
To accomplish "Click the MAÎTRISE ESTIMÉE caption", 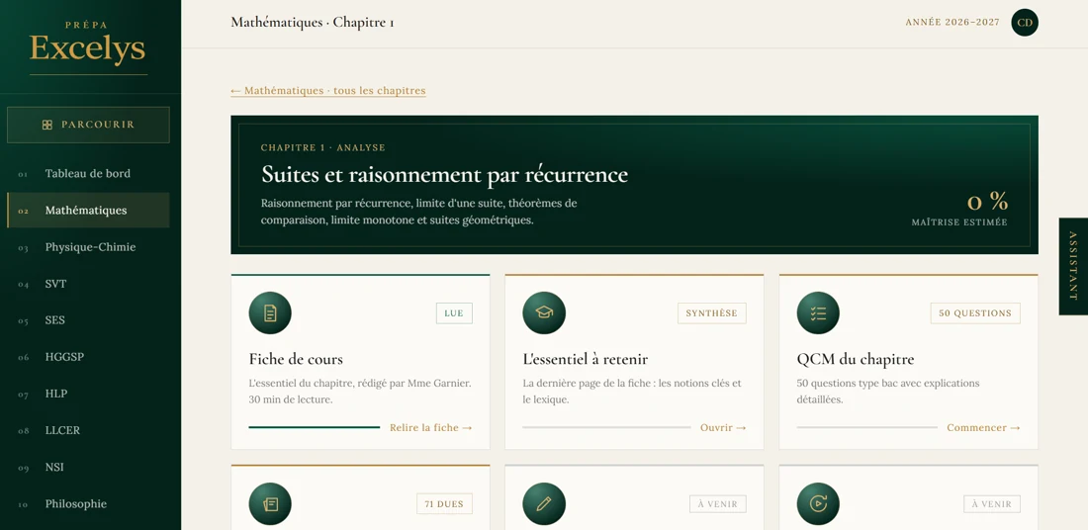I will 959,222.
